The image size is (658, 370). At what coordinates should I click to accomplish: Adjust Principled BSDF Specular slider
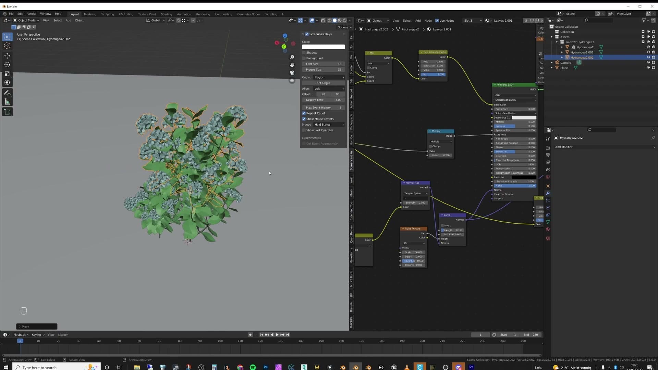tap(515, 126)
